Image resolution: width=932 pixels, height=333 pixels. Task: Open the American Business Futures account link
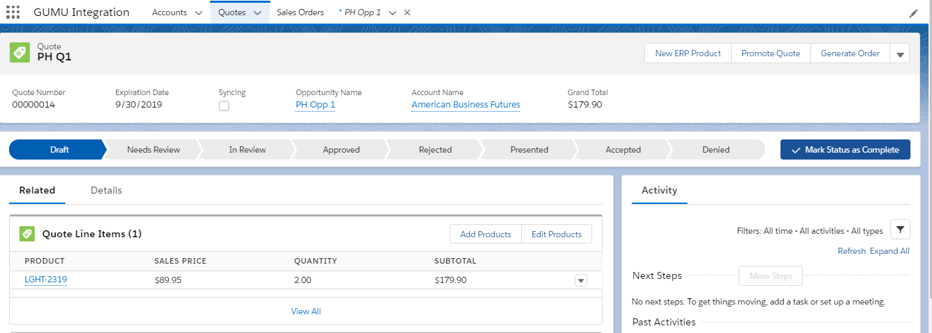coord(466,105)
